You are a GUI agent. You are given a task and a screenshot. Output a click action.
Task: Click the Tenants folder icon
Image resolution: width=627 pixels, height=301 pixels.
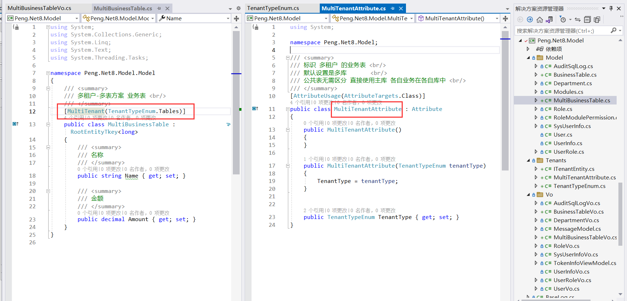pyautogui.click(x=540, y=160)
